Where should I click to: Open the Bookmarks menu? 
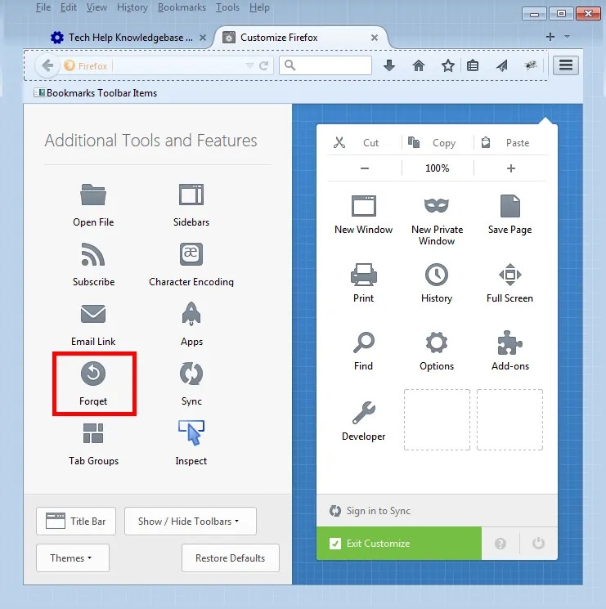[x=182, y=7]
